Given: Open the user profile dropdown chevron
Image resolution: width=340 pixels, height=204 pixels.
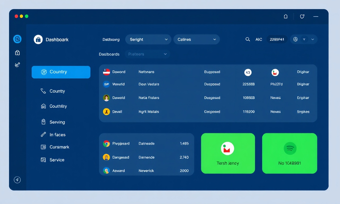Looking at the screenshot, I should tap(313, 39).
